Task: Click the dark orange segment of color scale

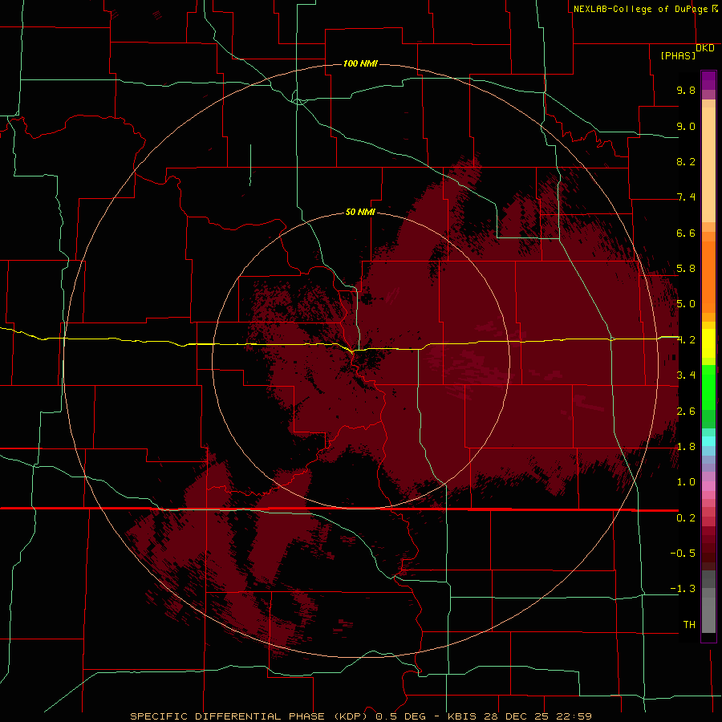Action: coord(708,277)
